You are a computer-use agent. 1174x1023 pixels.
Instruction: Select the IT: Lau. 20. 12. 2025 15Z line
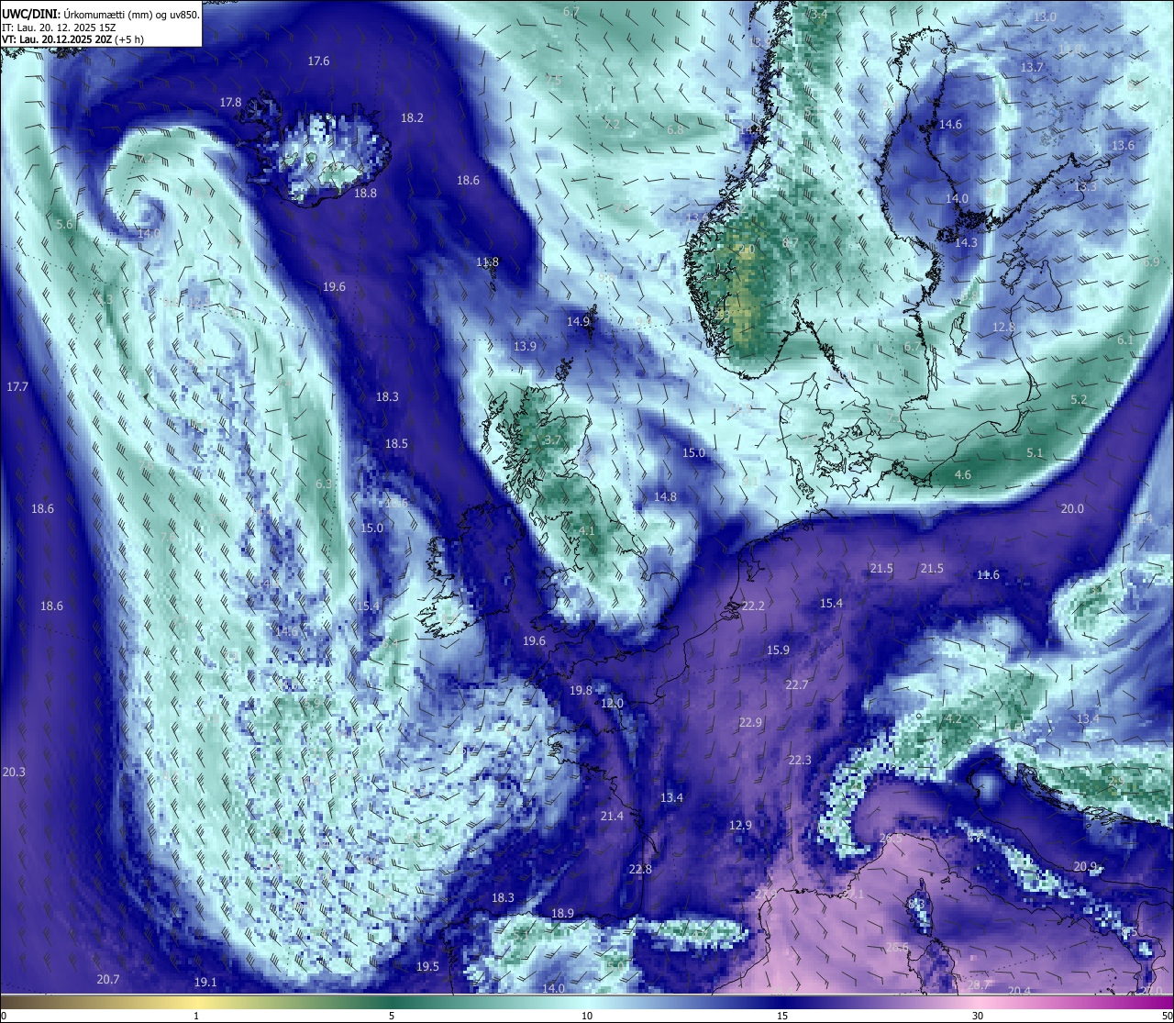click(x=59, y=28)
